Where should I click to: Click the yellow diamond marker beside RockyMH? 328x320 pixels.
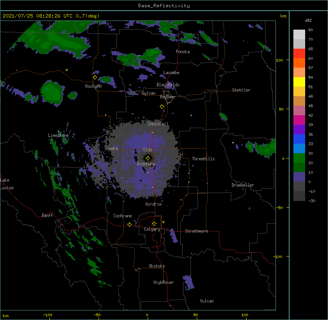tap(95, 78)
